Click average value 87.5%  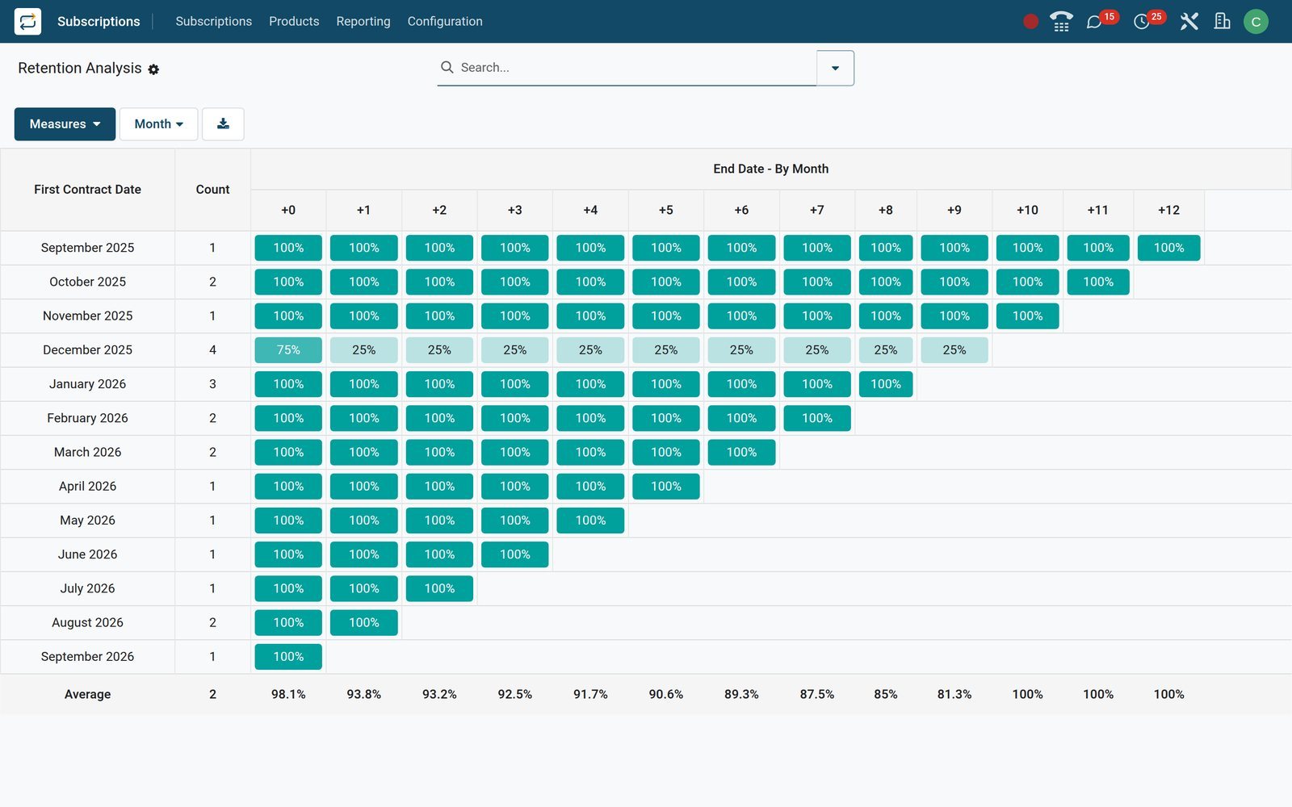pos(817,694)
